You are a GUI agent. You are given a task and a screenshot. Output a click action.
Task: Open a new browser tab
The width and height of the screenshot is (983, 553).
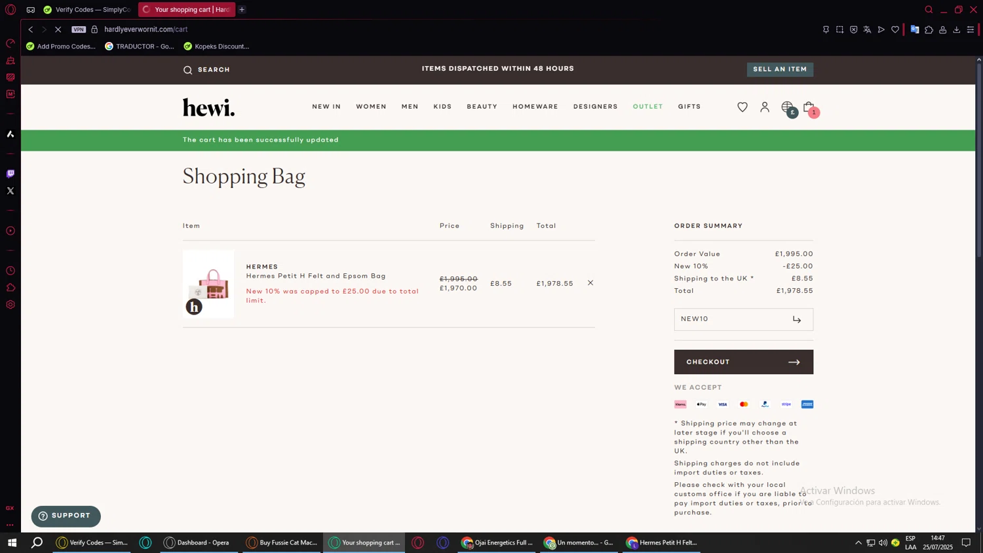tap(242, 10)
